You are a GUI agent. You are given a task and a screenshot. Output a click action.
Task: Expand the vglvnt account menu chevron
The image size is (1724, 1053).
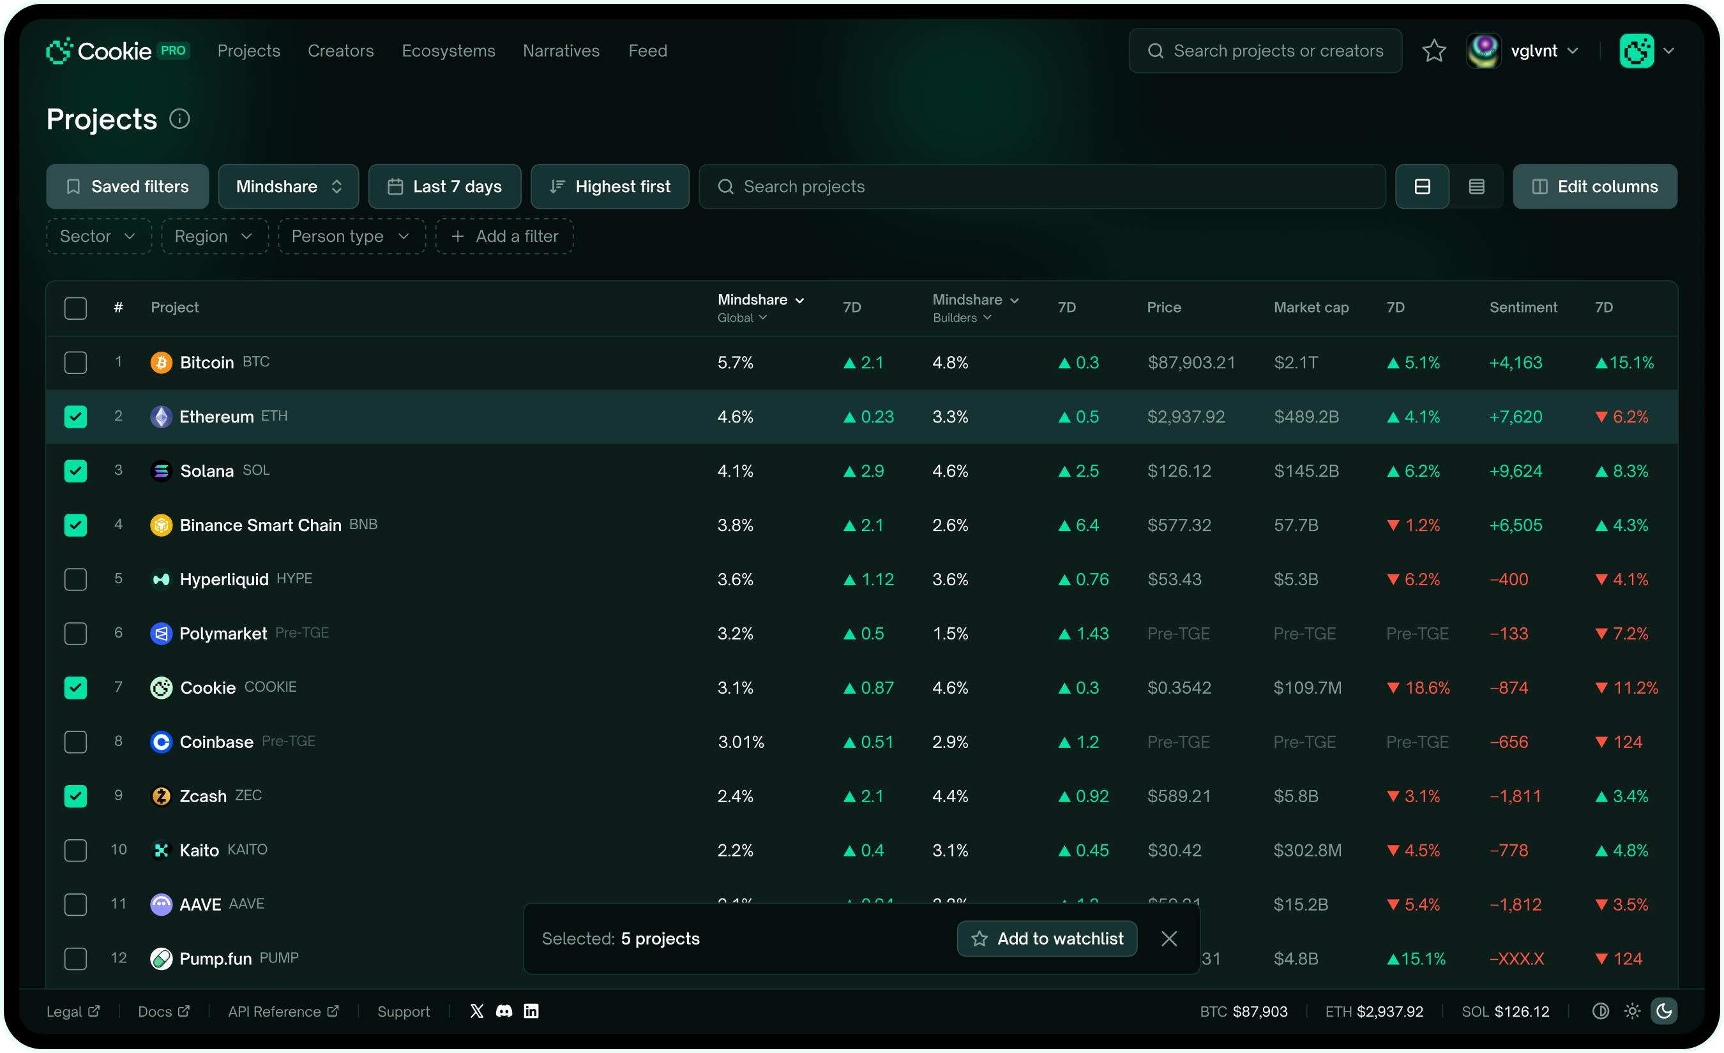pyautogui.click(x=1573, y=51)
